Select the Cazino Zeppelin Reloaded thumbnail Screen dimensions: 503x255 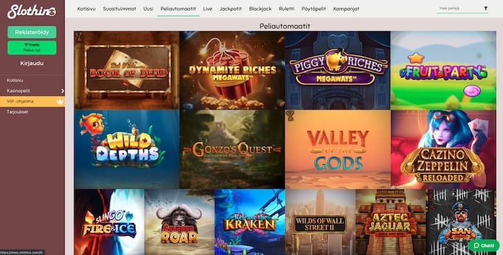tap(443, 149)
